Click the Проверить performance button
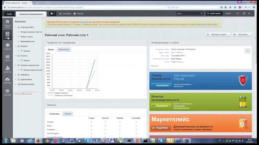 point(161,106)
